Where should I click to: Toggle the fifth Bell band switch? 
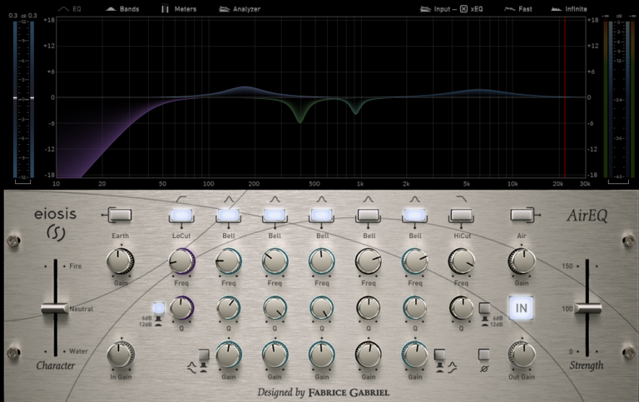pos(415,215)
